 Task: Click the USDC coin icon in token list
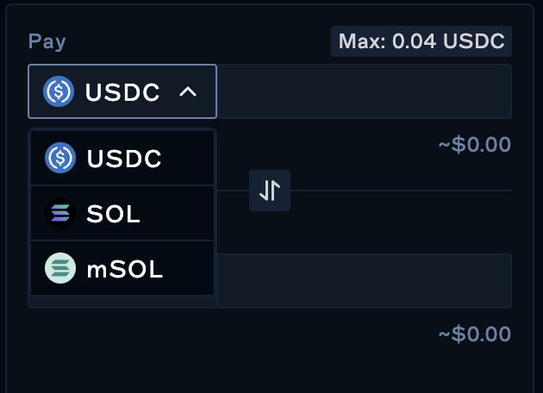pyautogui.click(x=60, y=159)
